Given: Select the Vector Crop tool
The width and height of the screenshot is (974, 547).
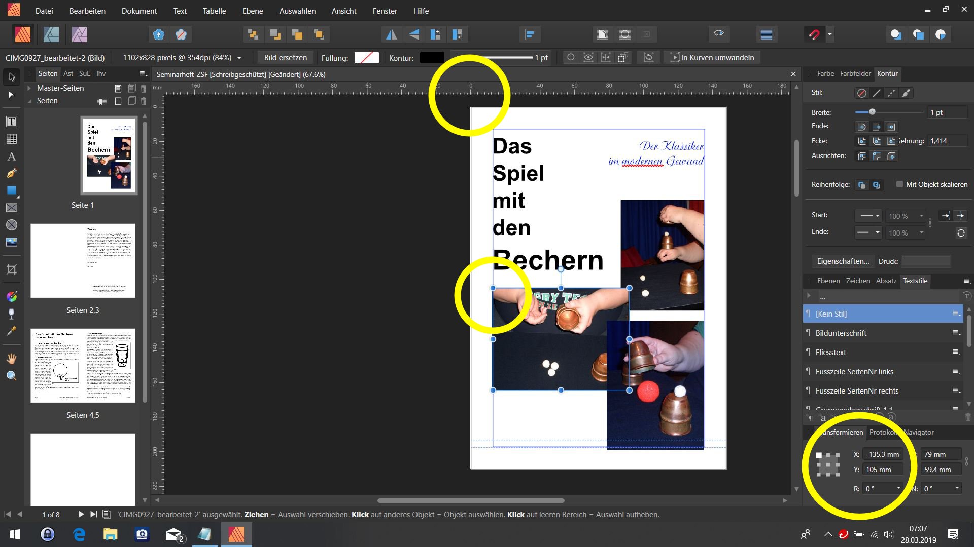Looking at the screenshot, I should point(12,269).
